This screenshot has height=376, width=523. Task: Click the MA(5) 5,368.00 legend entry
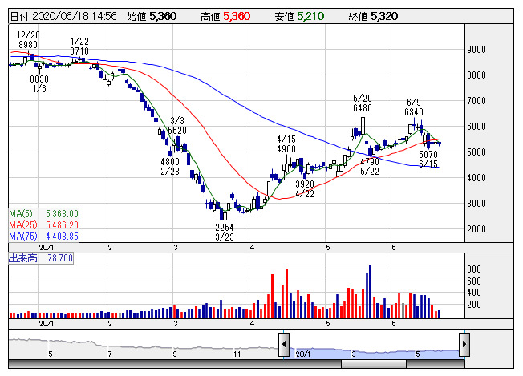point(43,214)
